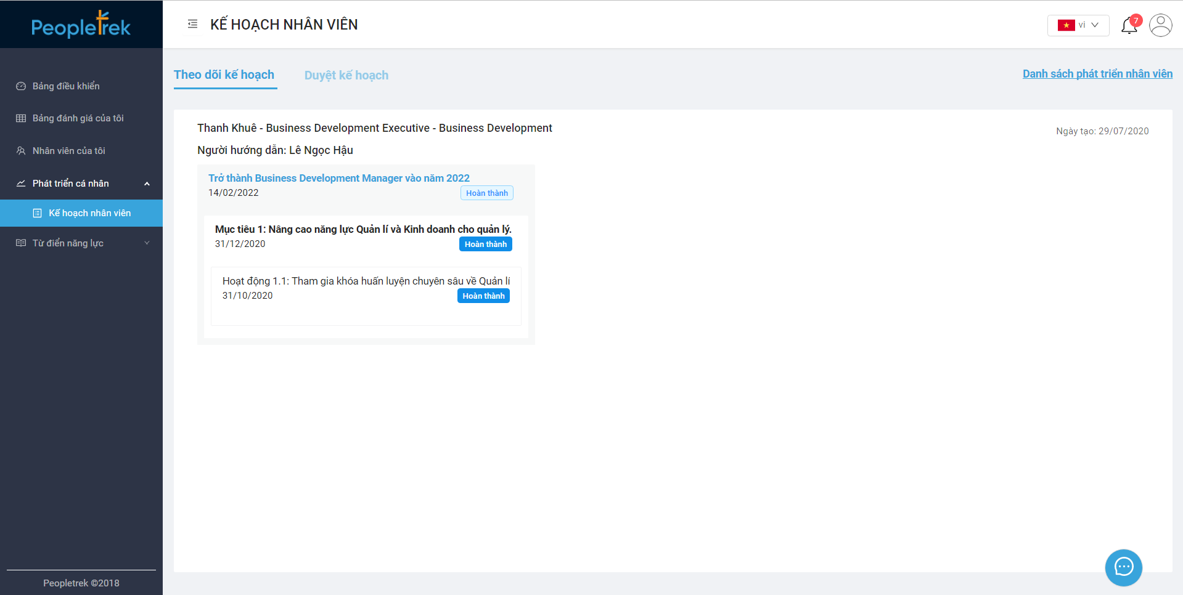
Task: Click the outlined Hoàn thành plan status badge
Action: 486,193
